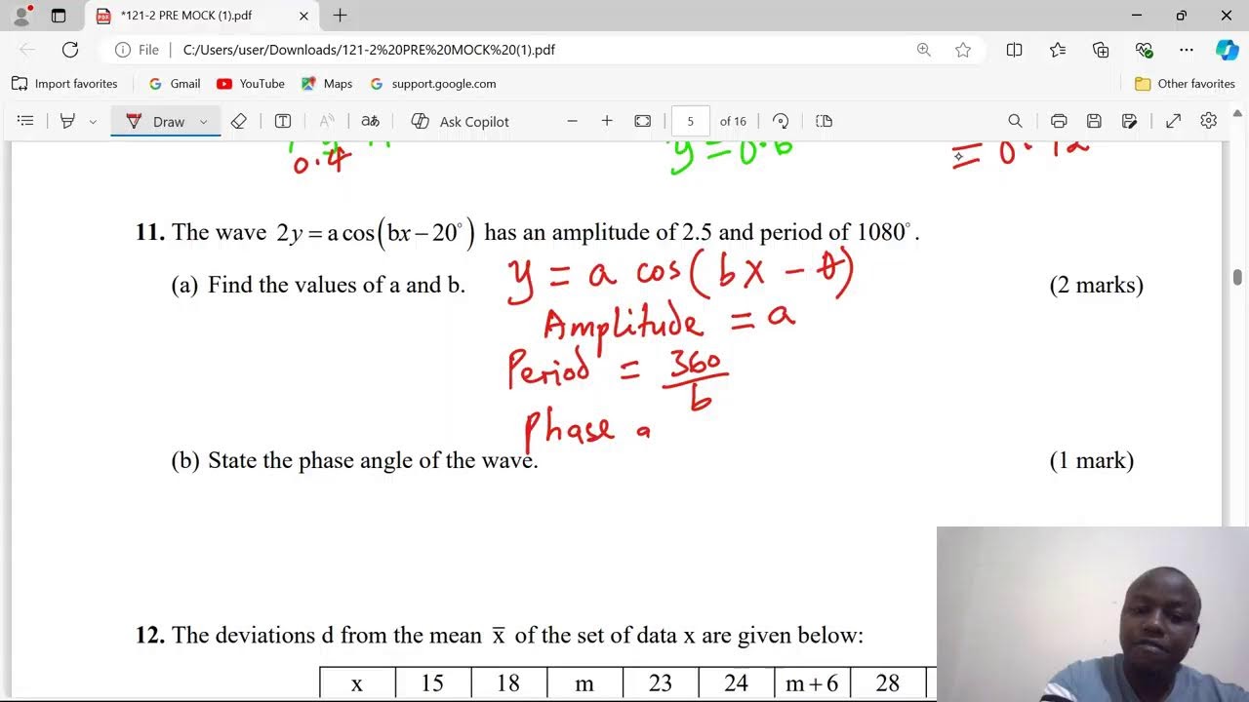Open a new browser tab
The image size is (1249, 702).
[340, 16]
